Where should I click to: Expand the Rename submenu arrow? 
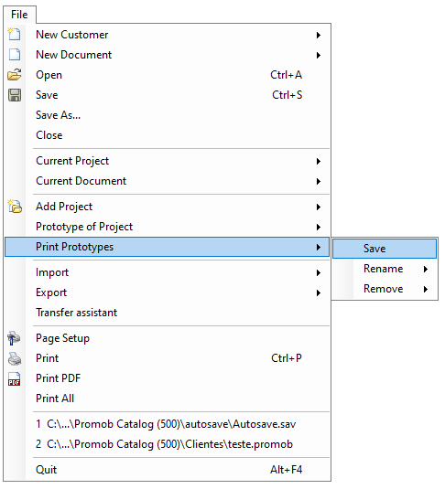425,269
